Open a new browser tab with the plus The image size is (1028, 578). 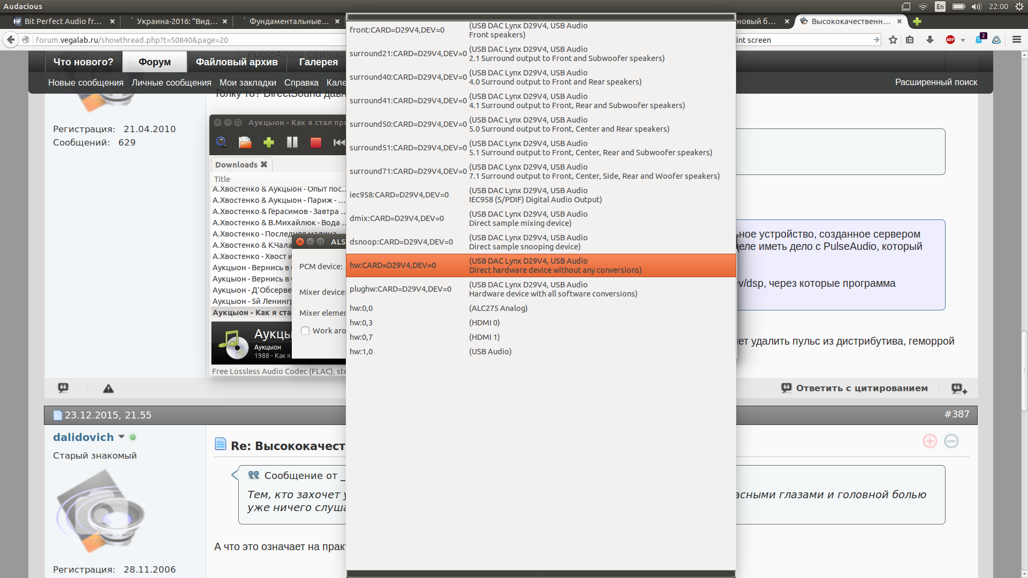(917, 21)
